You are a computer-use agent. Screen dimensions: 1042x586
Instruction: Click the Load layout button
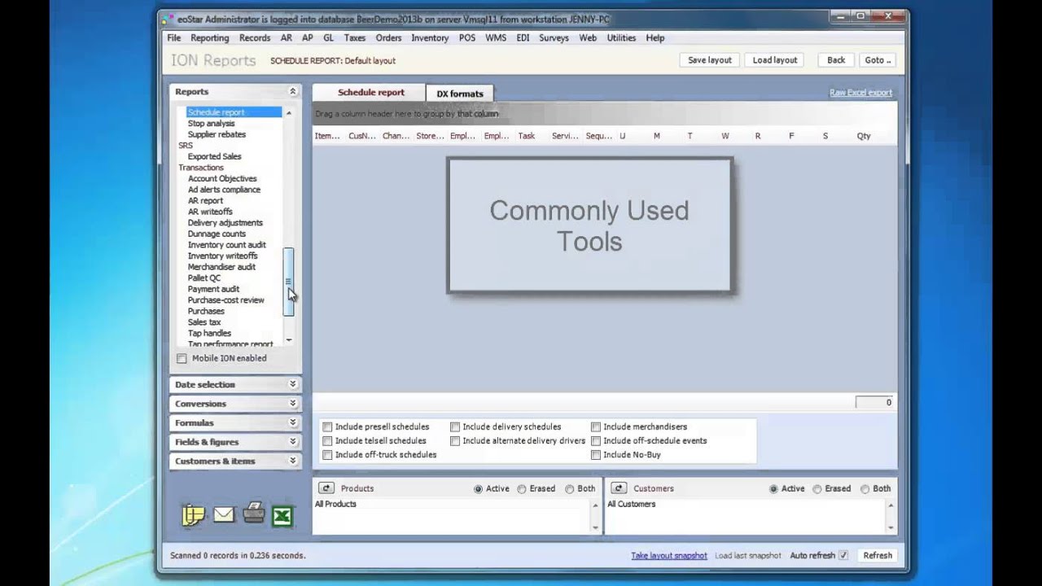pyautogui.click(x=775, y=60)
